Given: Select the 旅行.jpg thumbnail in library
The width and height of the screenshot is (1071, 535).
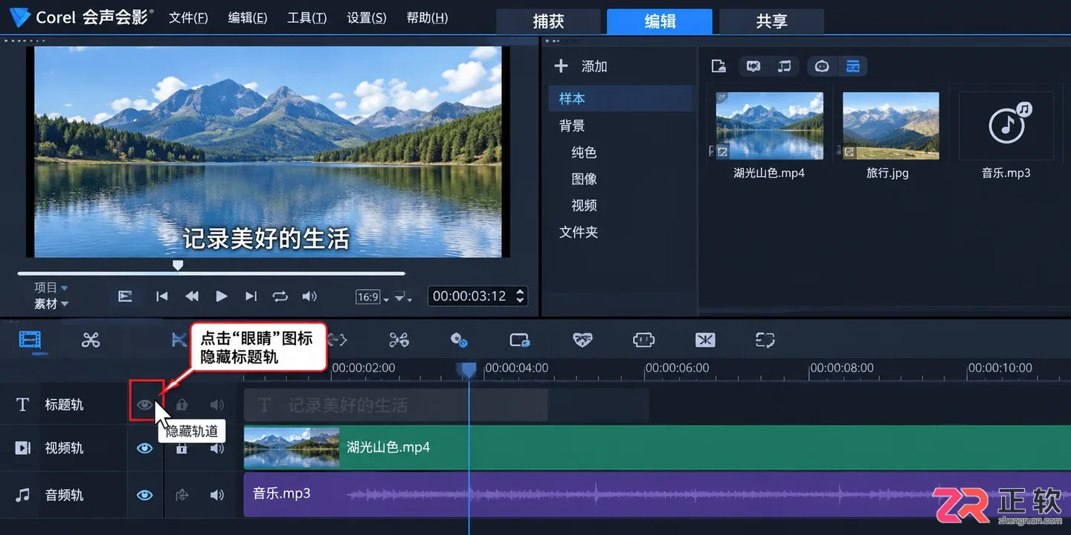Looking at the screenshot, I should (891, 126).
